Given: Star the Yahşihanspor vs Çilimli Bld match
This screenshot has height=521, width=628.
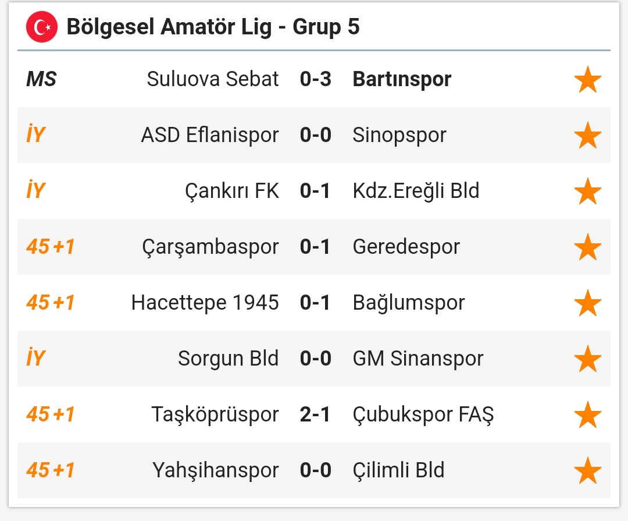Looking at the screenshot, I should pyautogui.click(x=587, y=470).
